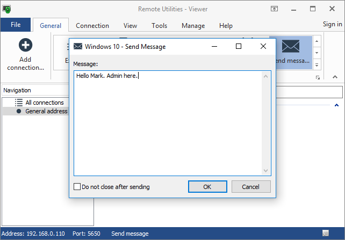This screenshot has width=345, height=240.
Task: Click the status bar icon at bottom right
Action: (326, 233)
